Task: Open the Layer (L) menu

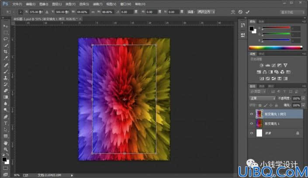Action: [x=57, y=4]
